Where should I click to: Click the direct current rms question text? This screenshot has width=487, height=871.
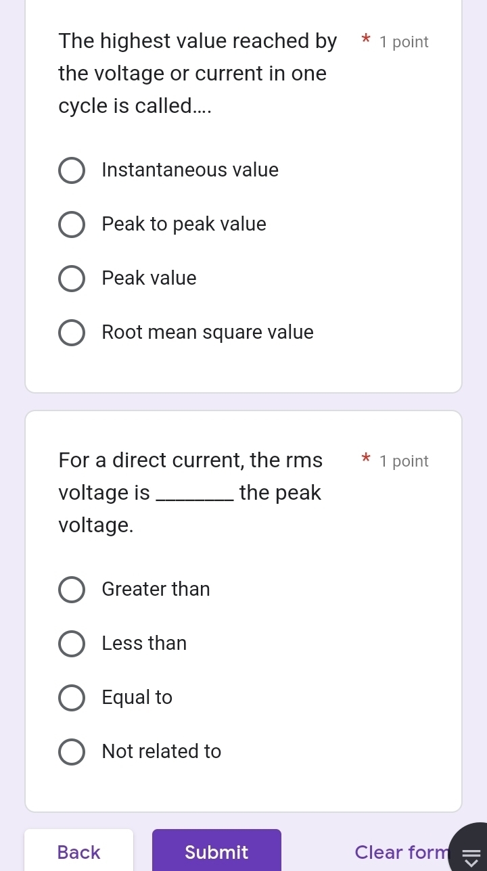191,492
